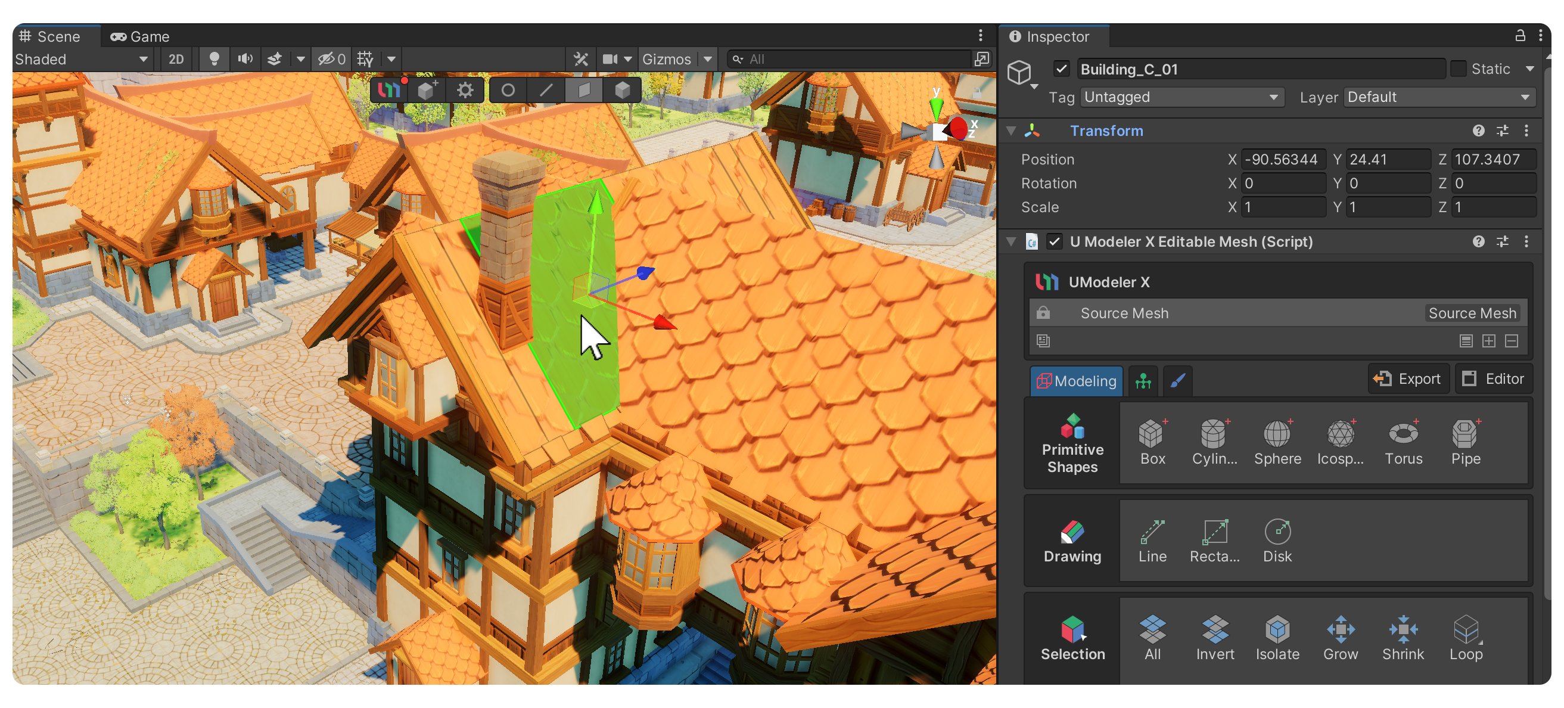Click the Position X input field
This screenshot has height=708, width=1564.
tap(1282, 159)
